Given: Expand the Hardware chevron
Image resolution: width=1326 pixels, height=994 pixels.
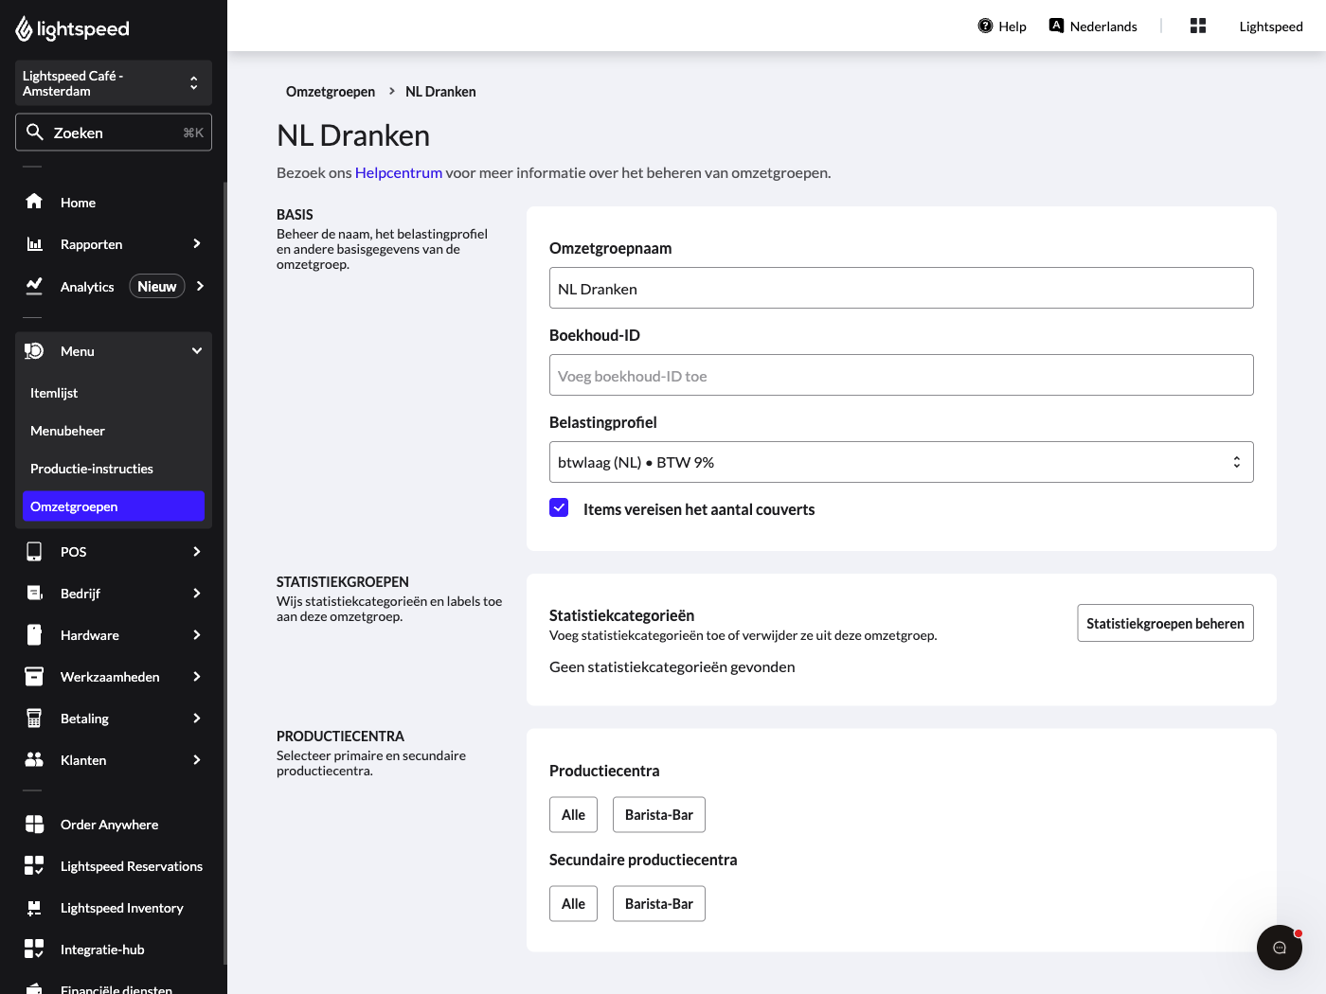Looking at the screenshot, I should [197, 634].
